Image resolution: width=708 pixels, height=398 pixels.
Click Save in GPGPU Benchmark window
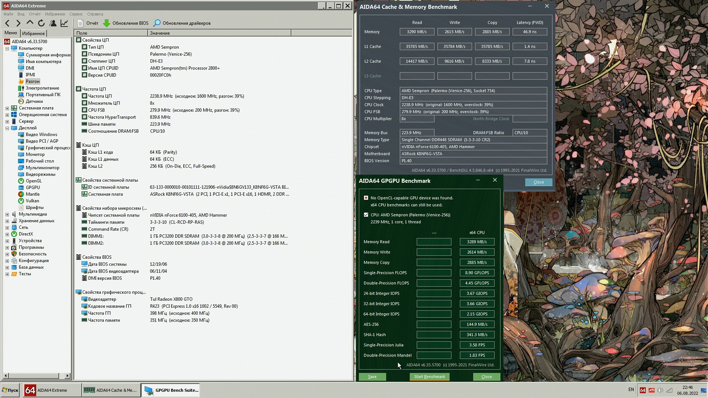pyautogui.click(x=372, y=377)
